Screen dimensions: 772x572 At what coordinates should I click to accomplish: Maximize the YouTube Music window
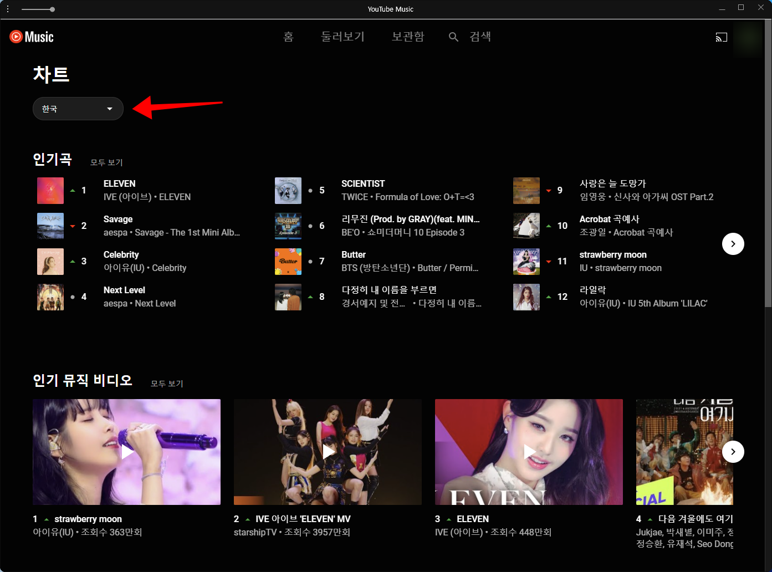[741, 8]
